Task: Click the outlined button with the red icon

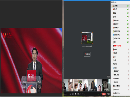Action: click(87, 54)
